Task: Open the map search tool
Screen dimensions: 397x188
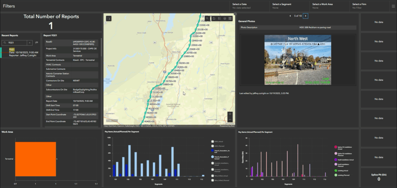Action: pyautogui.click(x=207, y=19)
